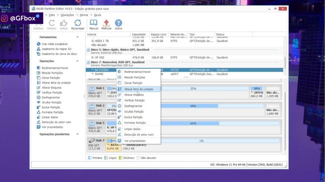Click the Primária legend color swatch
This screenshot has height=182, width=325.
point(90,158)
